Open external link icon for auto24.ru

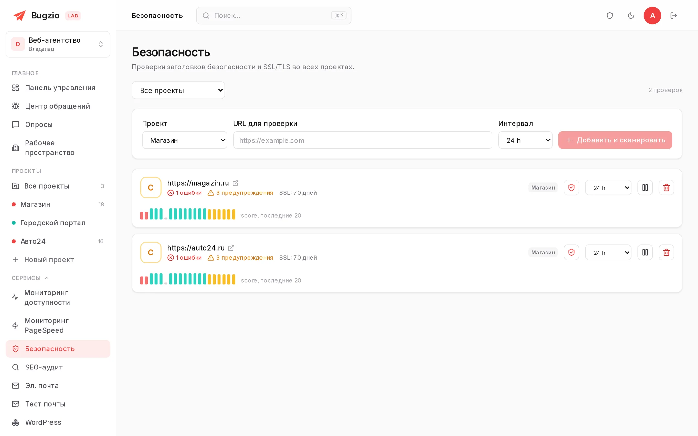click(231, 248)
